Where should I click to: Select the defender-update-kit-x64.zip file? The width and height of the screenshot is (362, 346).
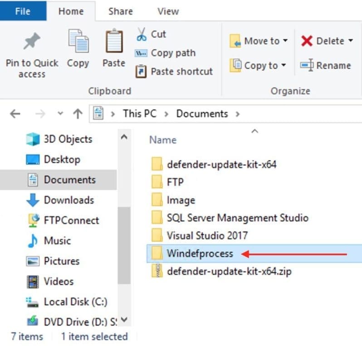coord(229,272)
